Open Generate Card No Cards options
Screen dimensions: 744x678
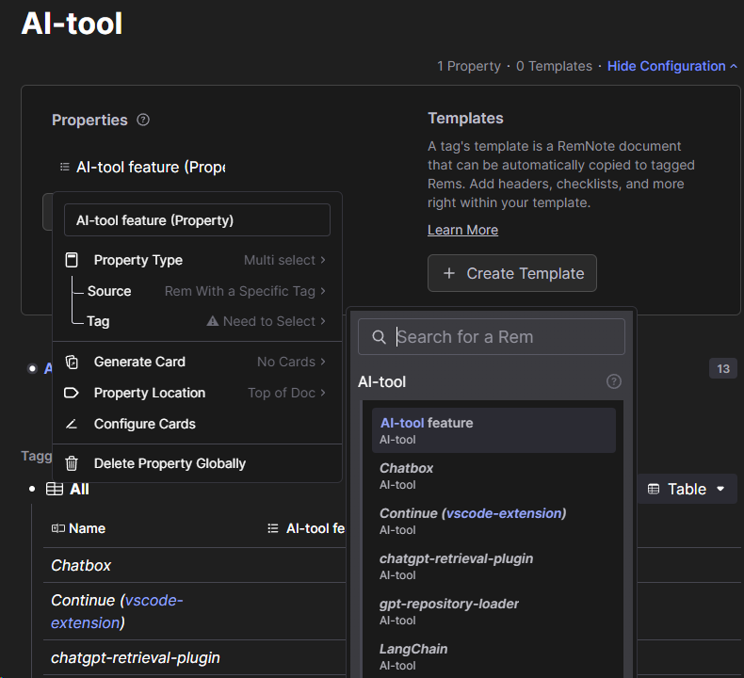[x=197, y=362]
